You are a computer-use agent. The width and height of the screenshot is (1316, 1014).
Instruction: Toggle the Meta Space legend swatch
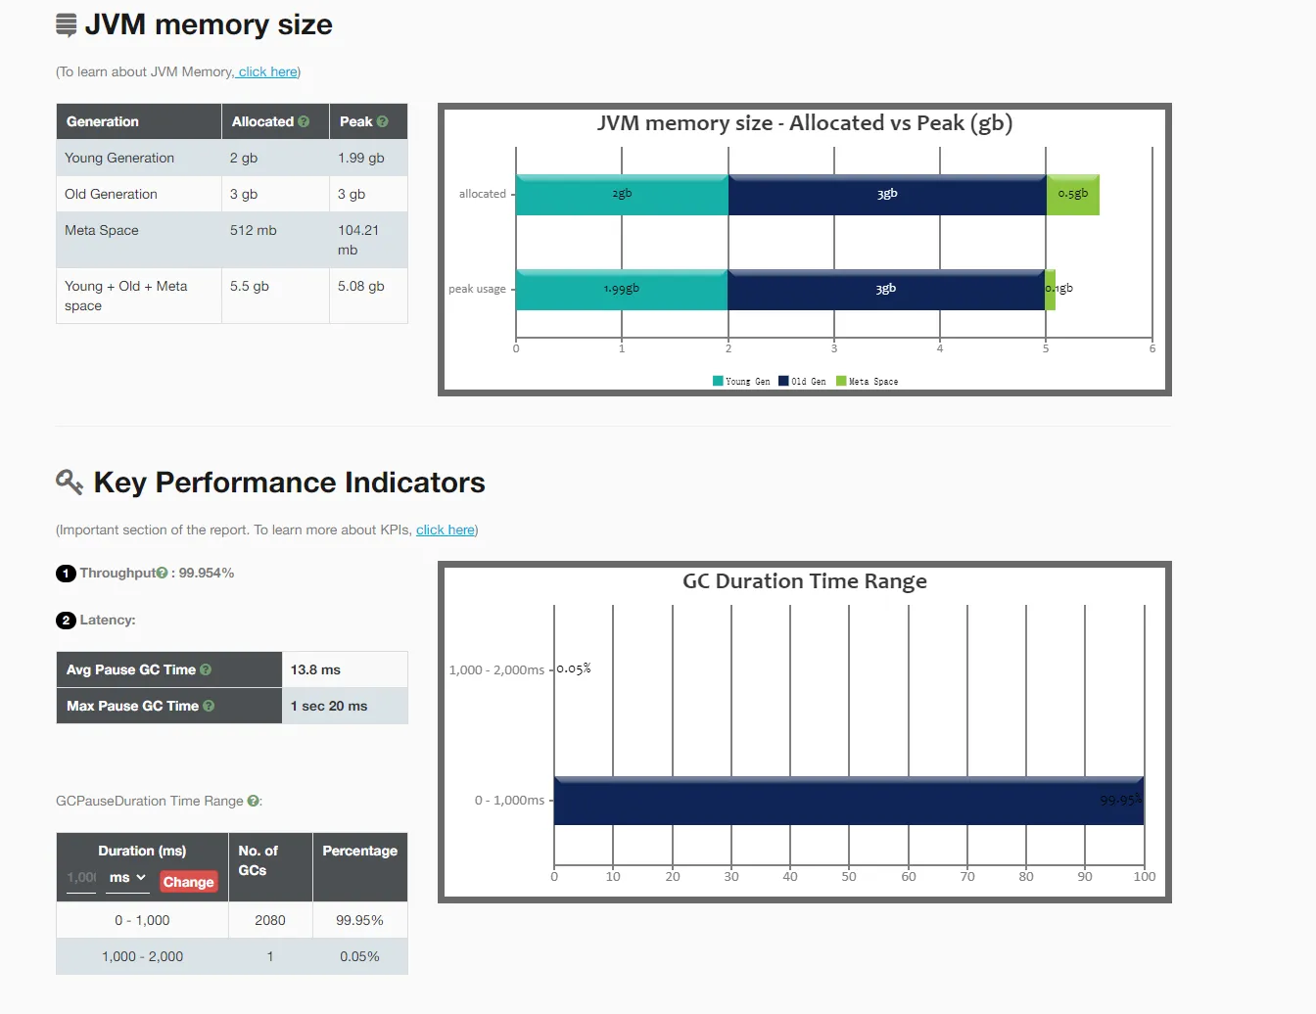point(841,381)
